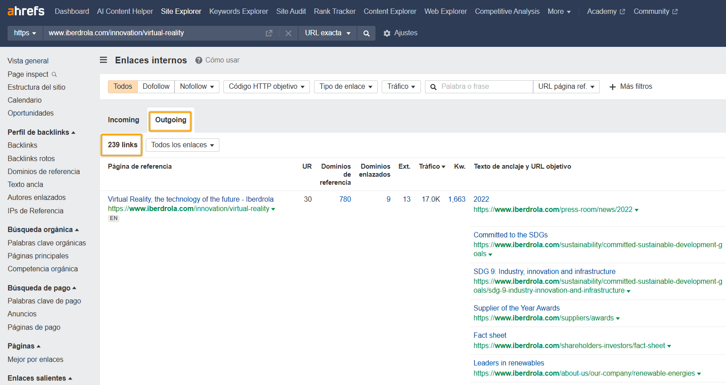Open 2022 anchor text link
This screenshot has height=385, width=726.
coord(481,199)
